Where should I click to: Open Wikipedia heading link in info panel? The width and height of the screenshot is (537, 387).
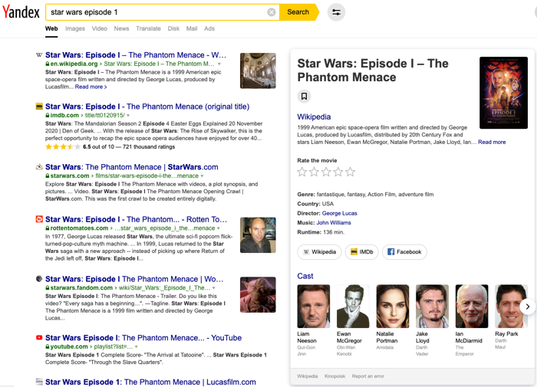pyautogui.click(x=314, y=116)
